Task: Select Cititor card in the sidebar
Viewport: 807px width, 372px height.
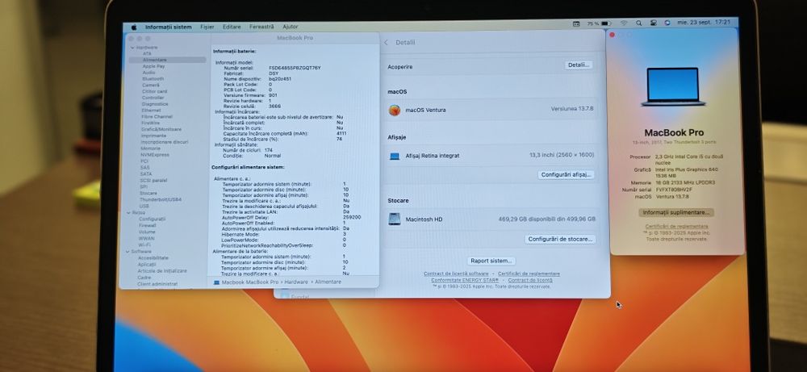Action: point(154,91)
